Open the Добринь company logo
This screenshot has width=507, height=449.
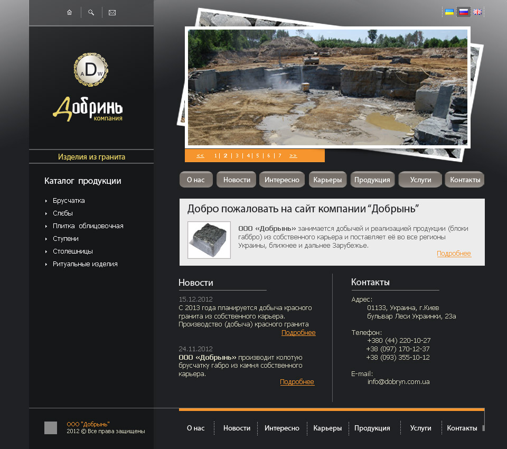coord(88,87)
